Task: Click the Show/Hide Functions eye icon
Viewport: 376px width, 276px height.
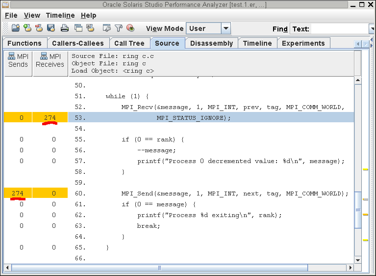Action: click(x=130, y=28)
